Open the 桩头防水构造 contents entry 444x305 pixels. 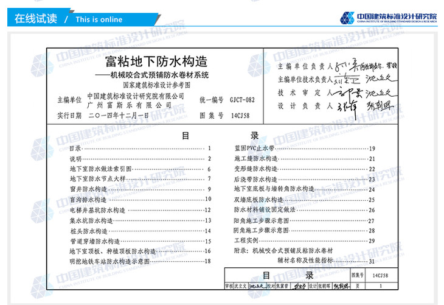[88, 231]
